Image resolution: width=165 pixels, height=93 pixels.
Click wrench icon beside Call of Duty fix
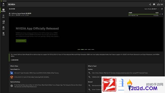coord(89,73)
